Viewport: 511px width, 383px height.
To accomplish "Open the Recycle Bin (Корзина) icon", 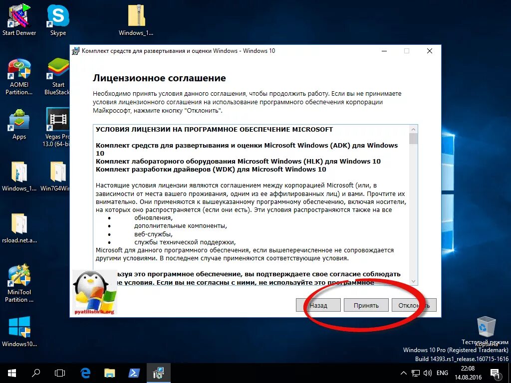I will pos(486,330).
